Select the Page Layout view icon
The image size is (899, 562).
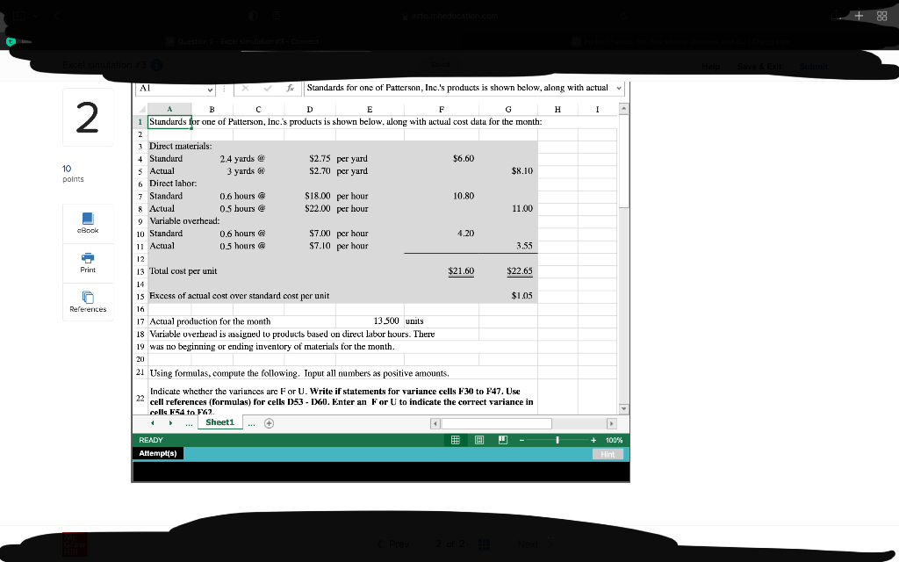[478, 439]
